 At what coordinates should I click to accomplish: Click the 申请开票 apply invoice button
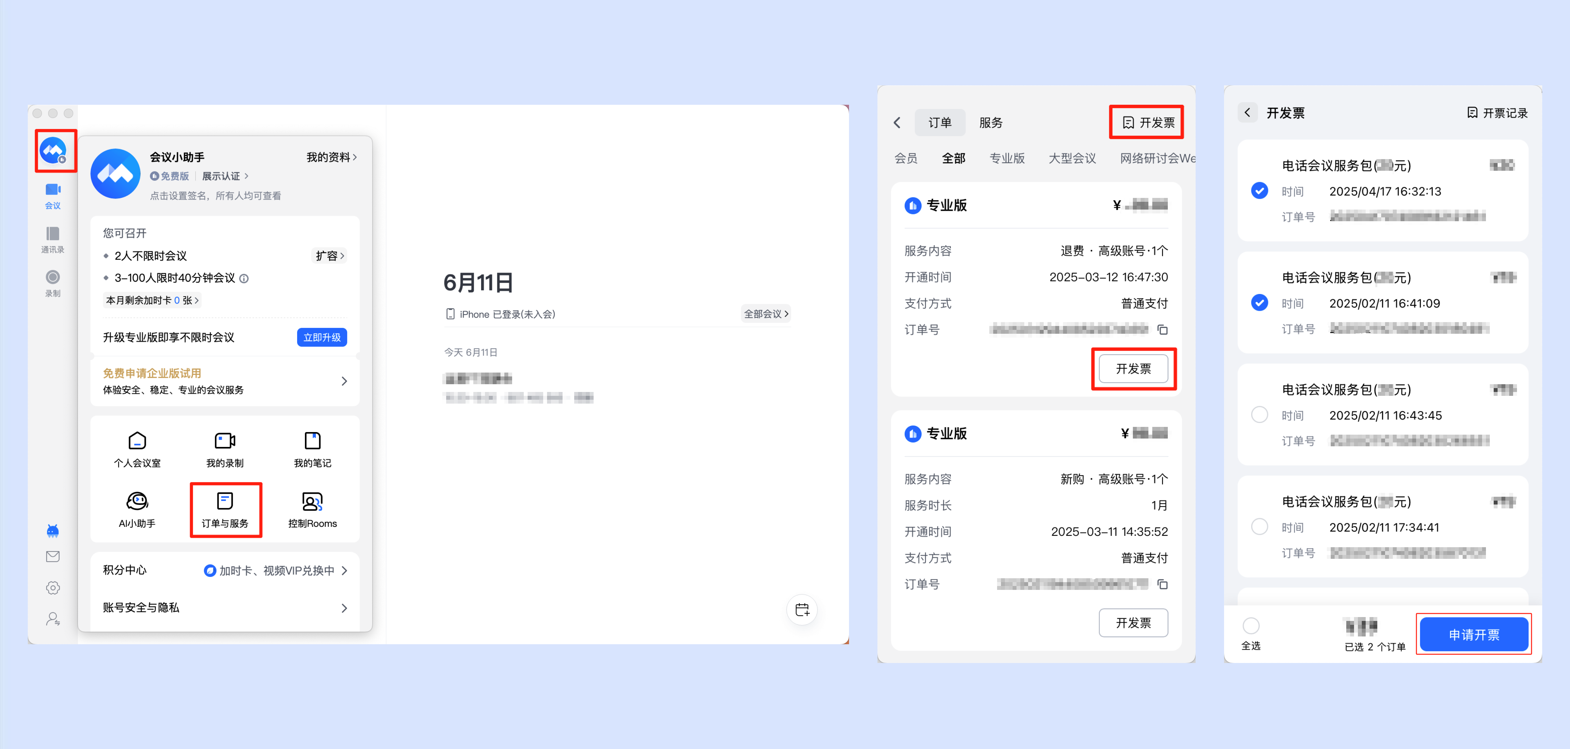[1474, 635]
